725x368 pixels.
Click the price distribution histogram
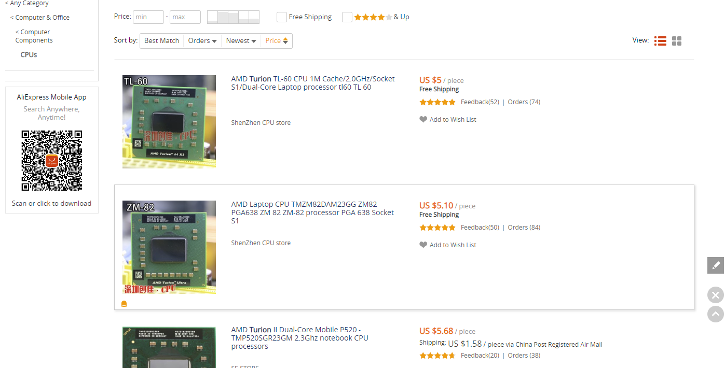point(233,17)
